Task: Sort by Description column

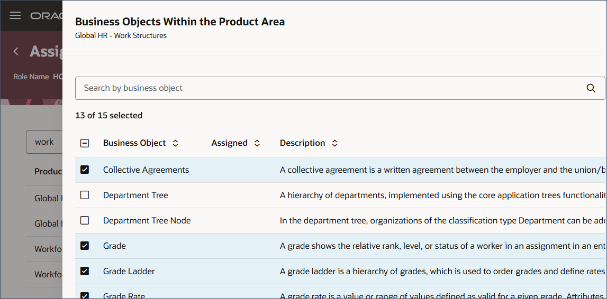Action: tap(334, 143)
